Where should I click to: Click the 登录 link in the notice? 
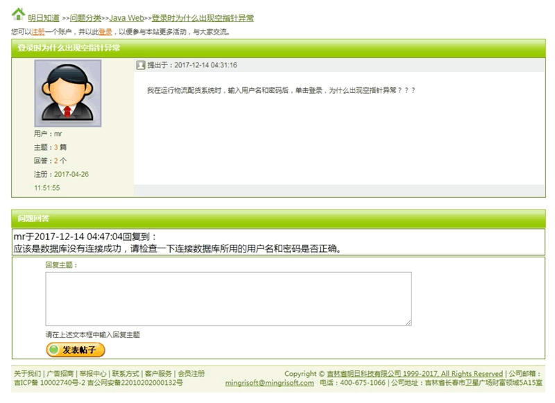(x=105, y=32)
